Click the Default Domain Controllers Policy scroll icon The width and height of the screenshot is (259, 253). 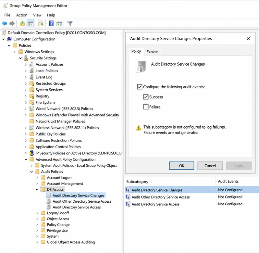[x=4, y=33]
